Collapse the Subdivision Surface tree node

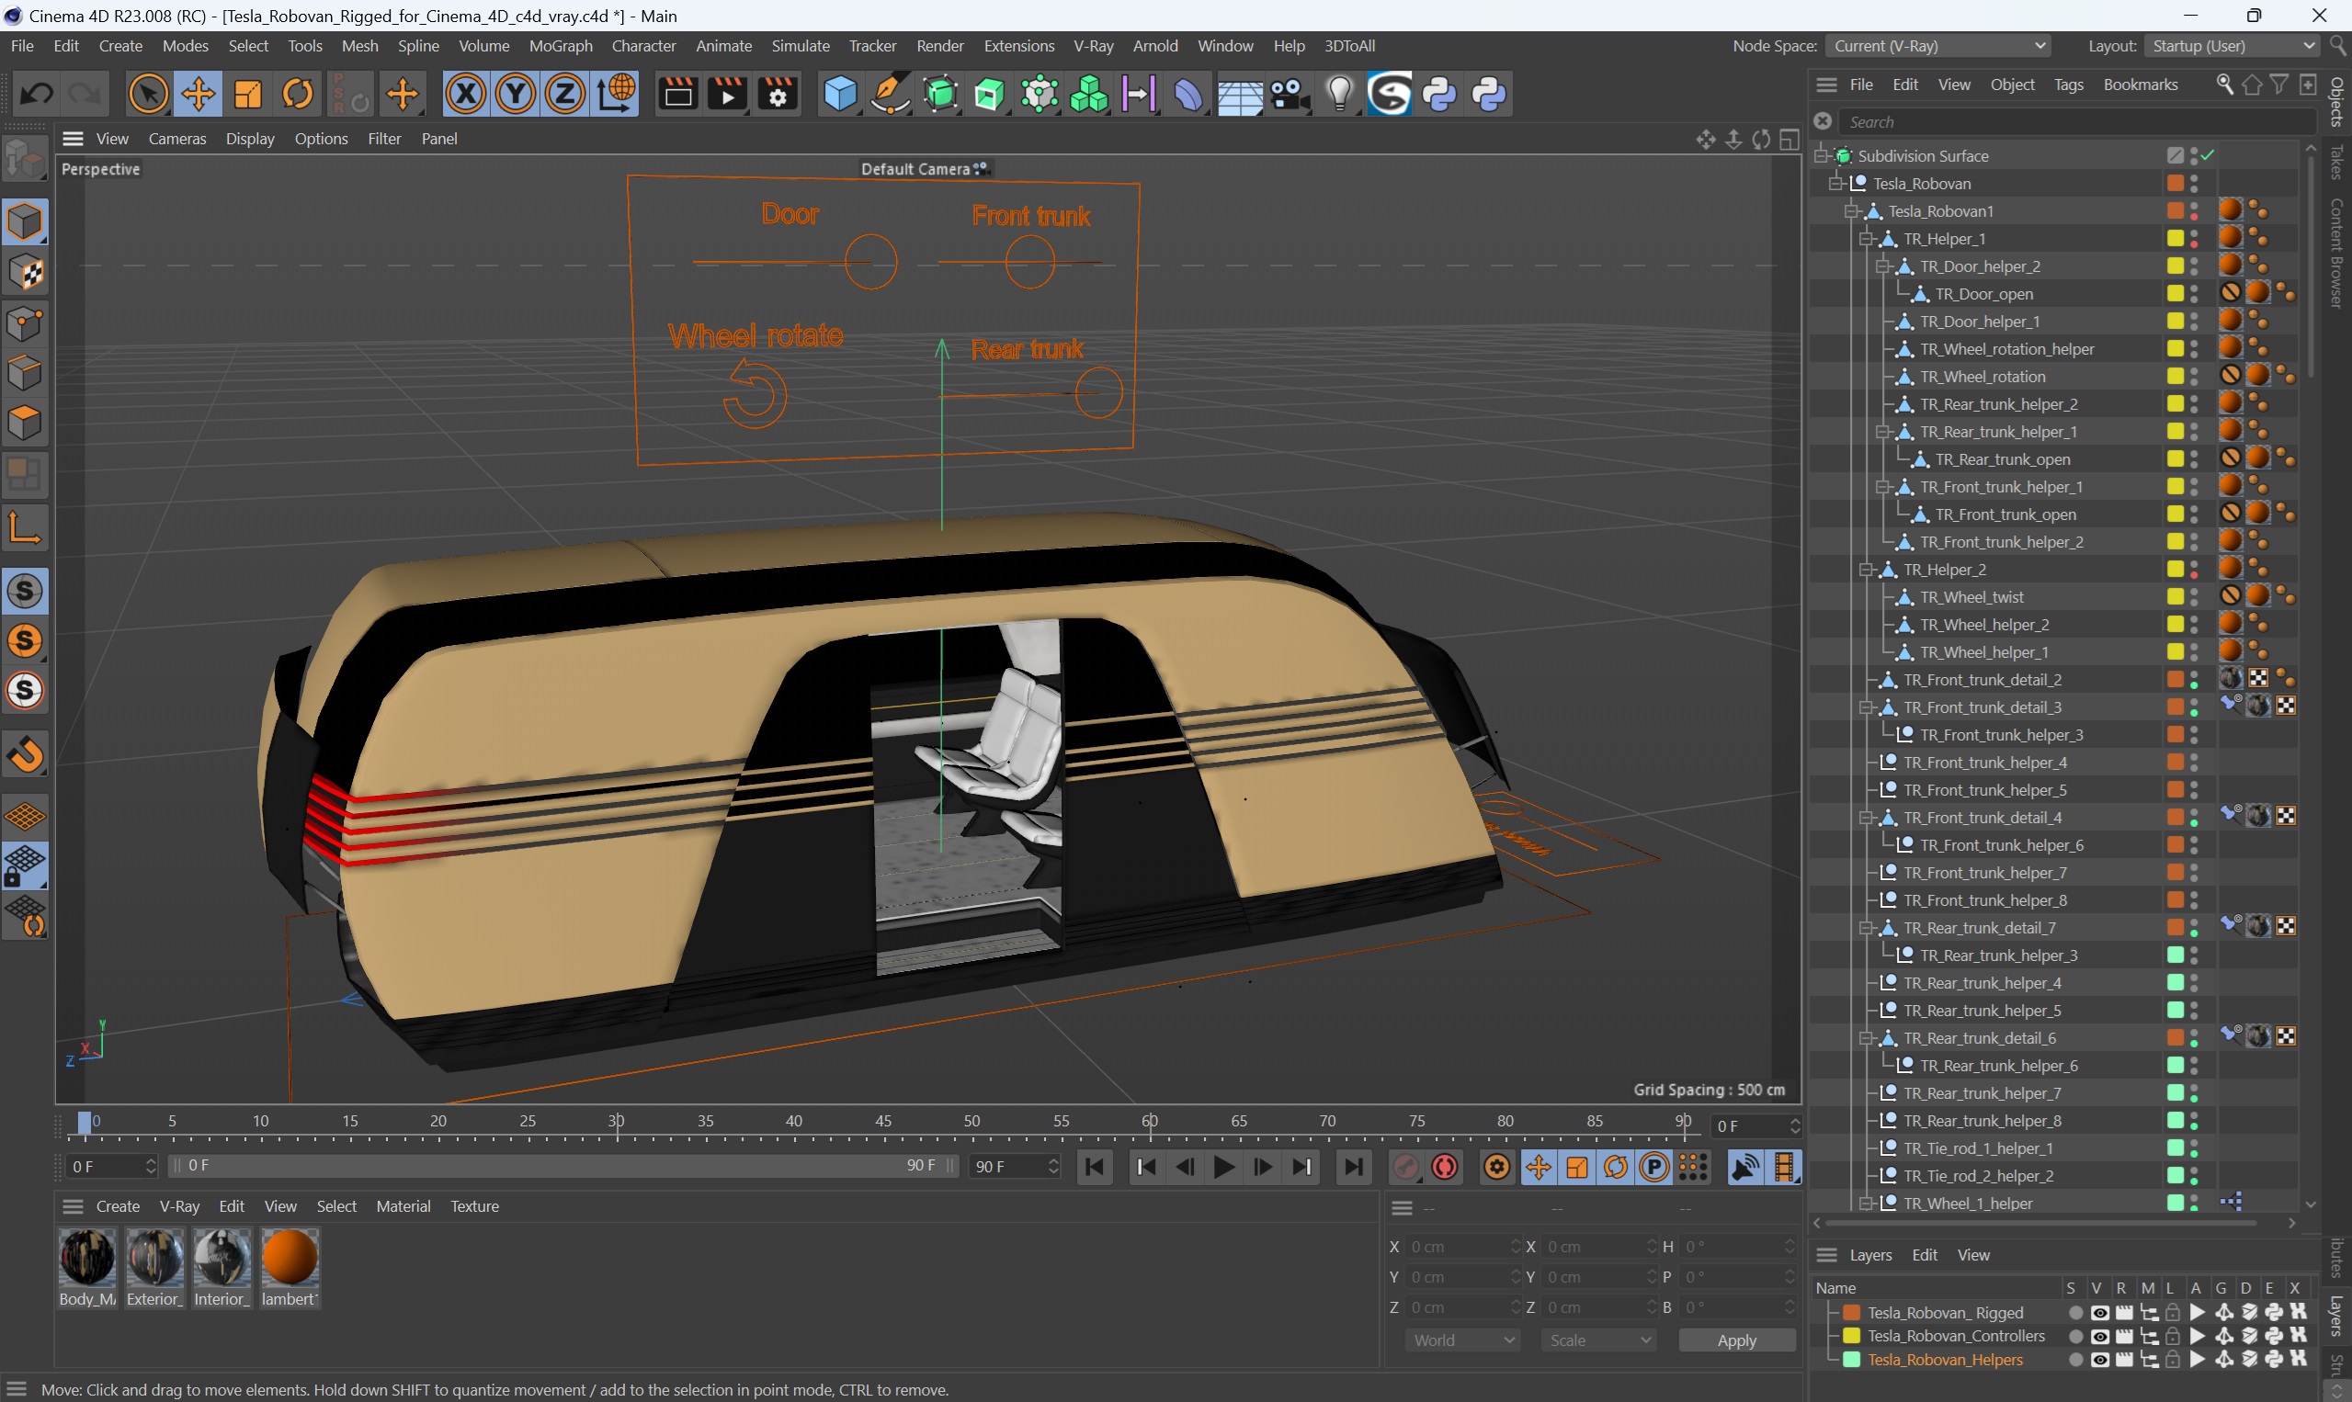(1821, 156)
